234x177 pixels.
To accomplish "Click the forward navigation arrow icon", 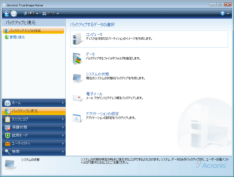I will [14, 13].
